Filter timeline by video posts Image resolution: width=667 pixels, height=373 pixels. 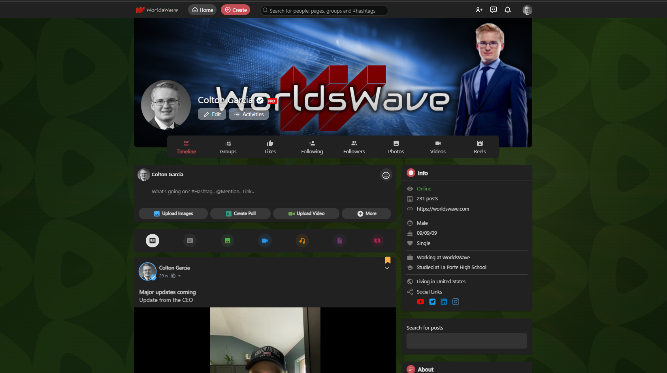[x=265, y=241]
